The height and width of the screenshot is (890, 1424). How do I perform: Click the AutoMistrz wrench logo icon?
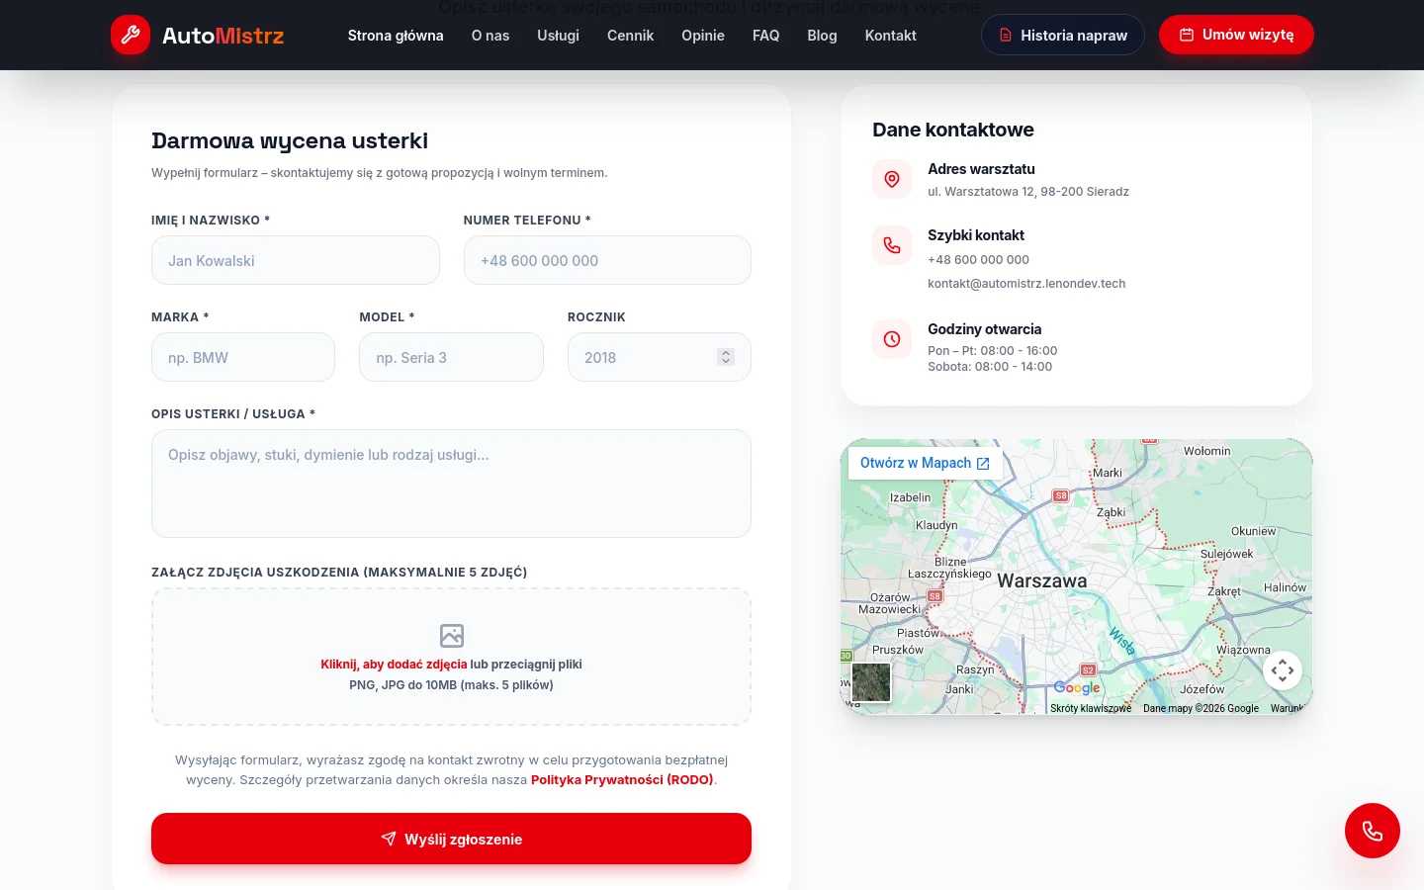coord(131,36)
